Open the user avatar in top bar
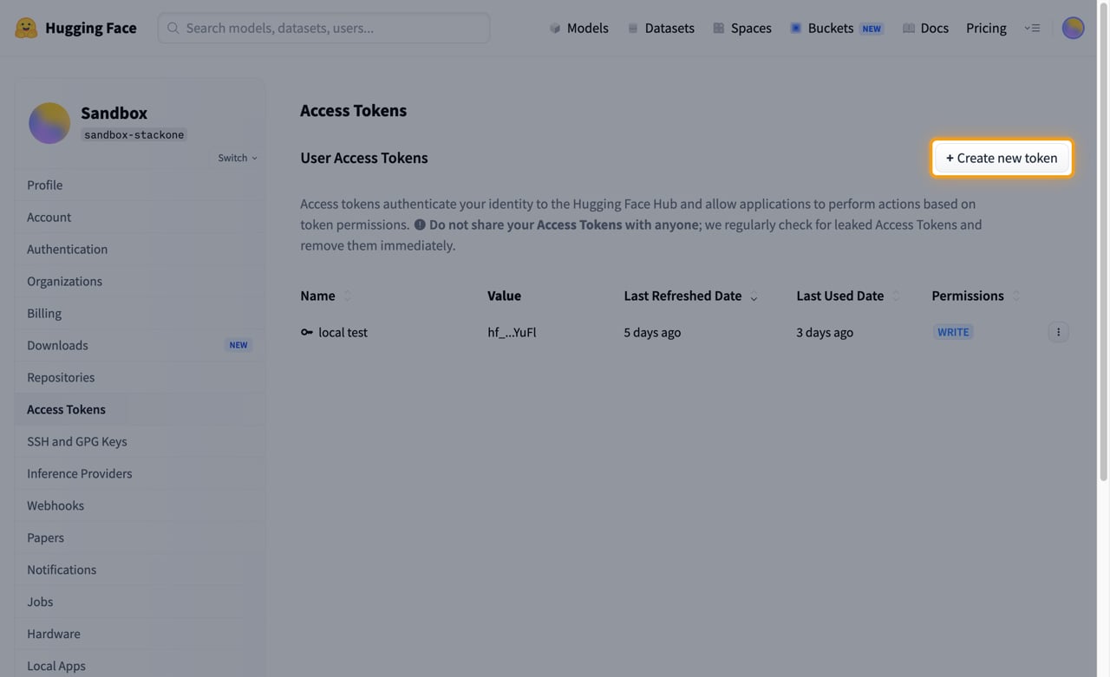Screen dimensions: 1110x677 point(1073,28)
